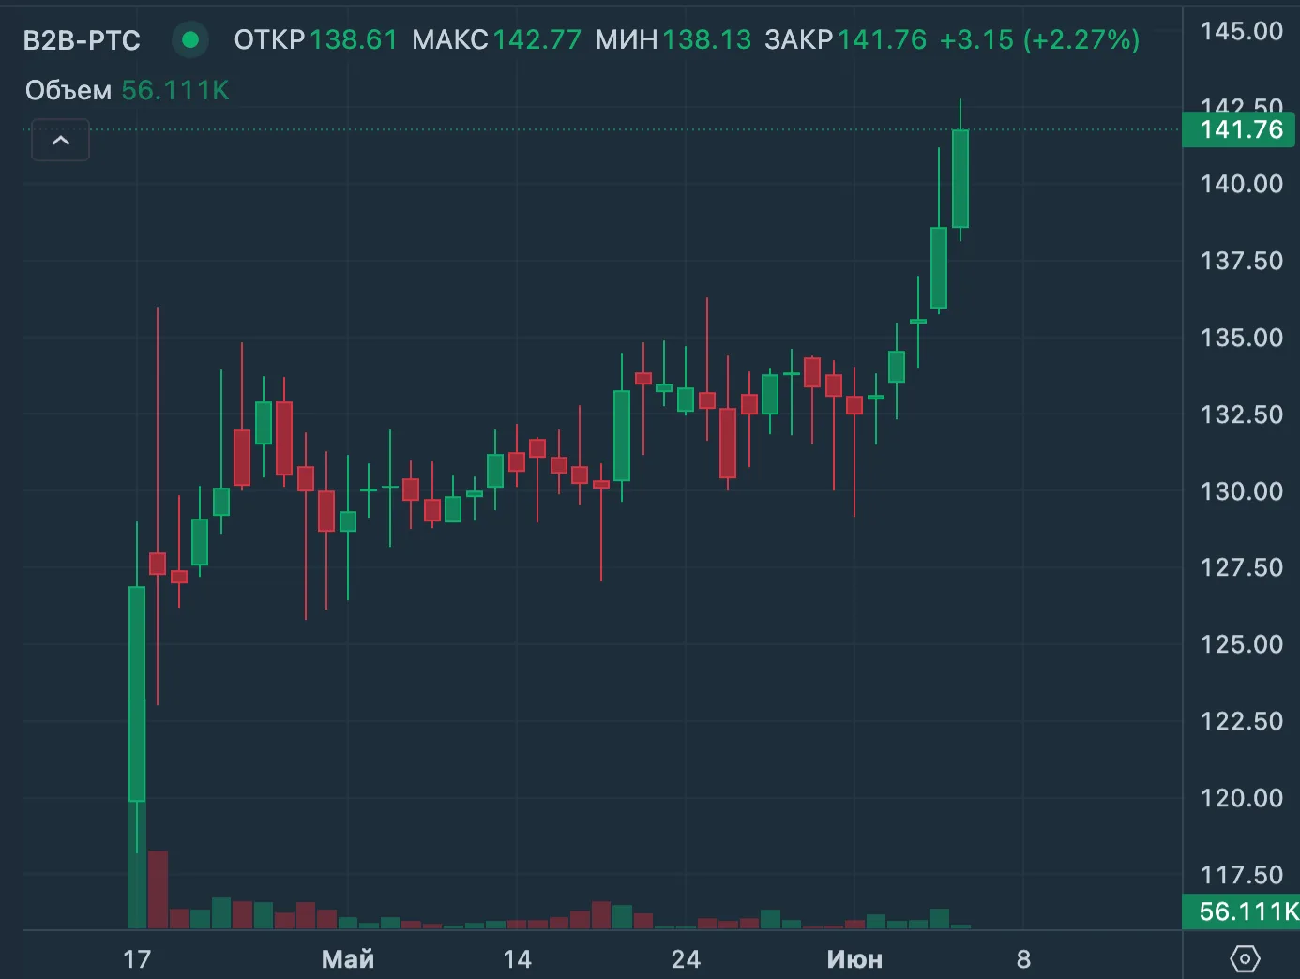The image size is (1300, 979).
Task: Click the 17 date label on time axis
Action: (137, 959)
